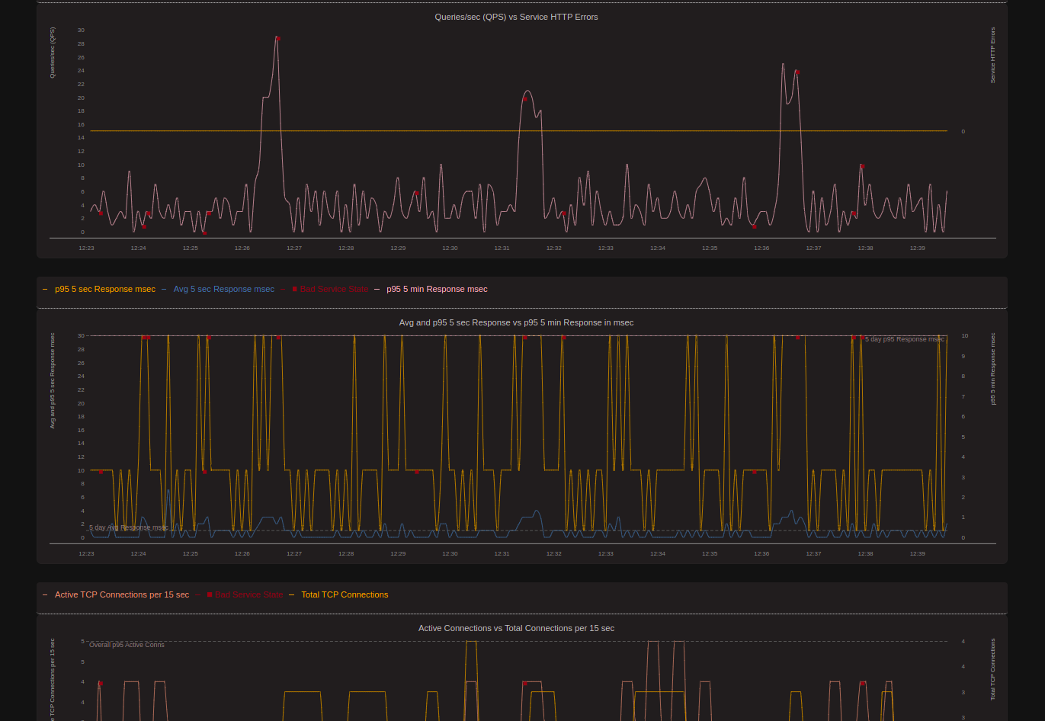Screen dimensions: 1045x721
Task: Click the "Overall p95 Active Conns" annotation label
Action: [127, 644]
